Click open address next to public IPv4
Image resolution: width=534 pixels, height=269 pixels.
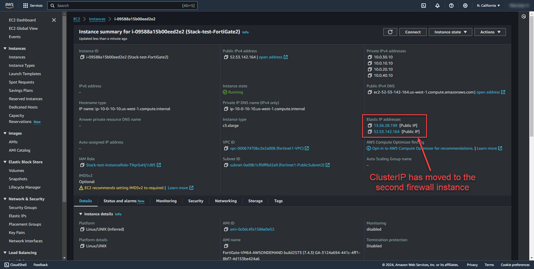pos(273,57)
